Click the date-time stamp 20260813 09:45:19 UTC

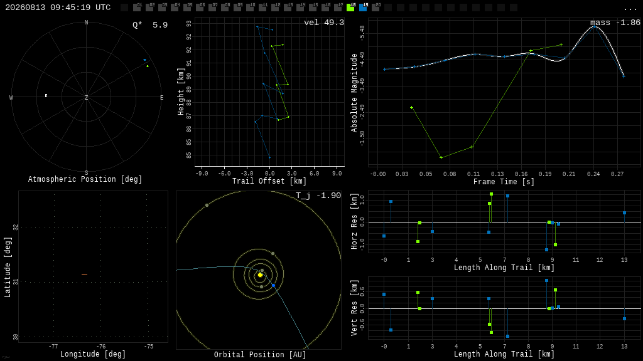(x=58, y=8)
